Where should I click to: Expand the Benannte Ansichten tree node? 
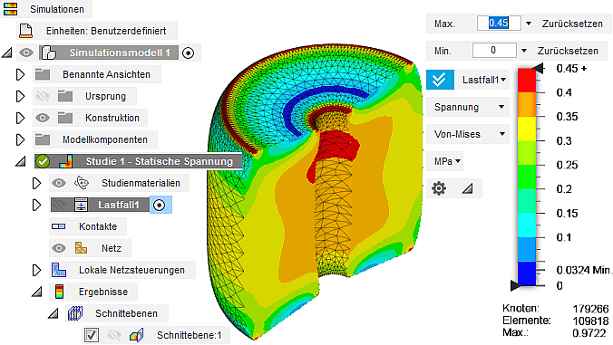(20, 74)
